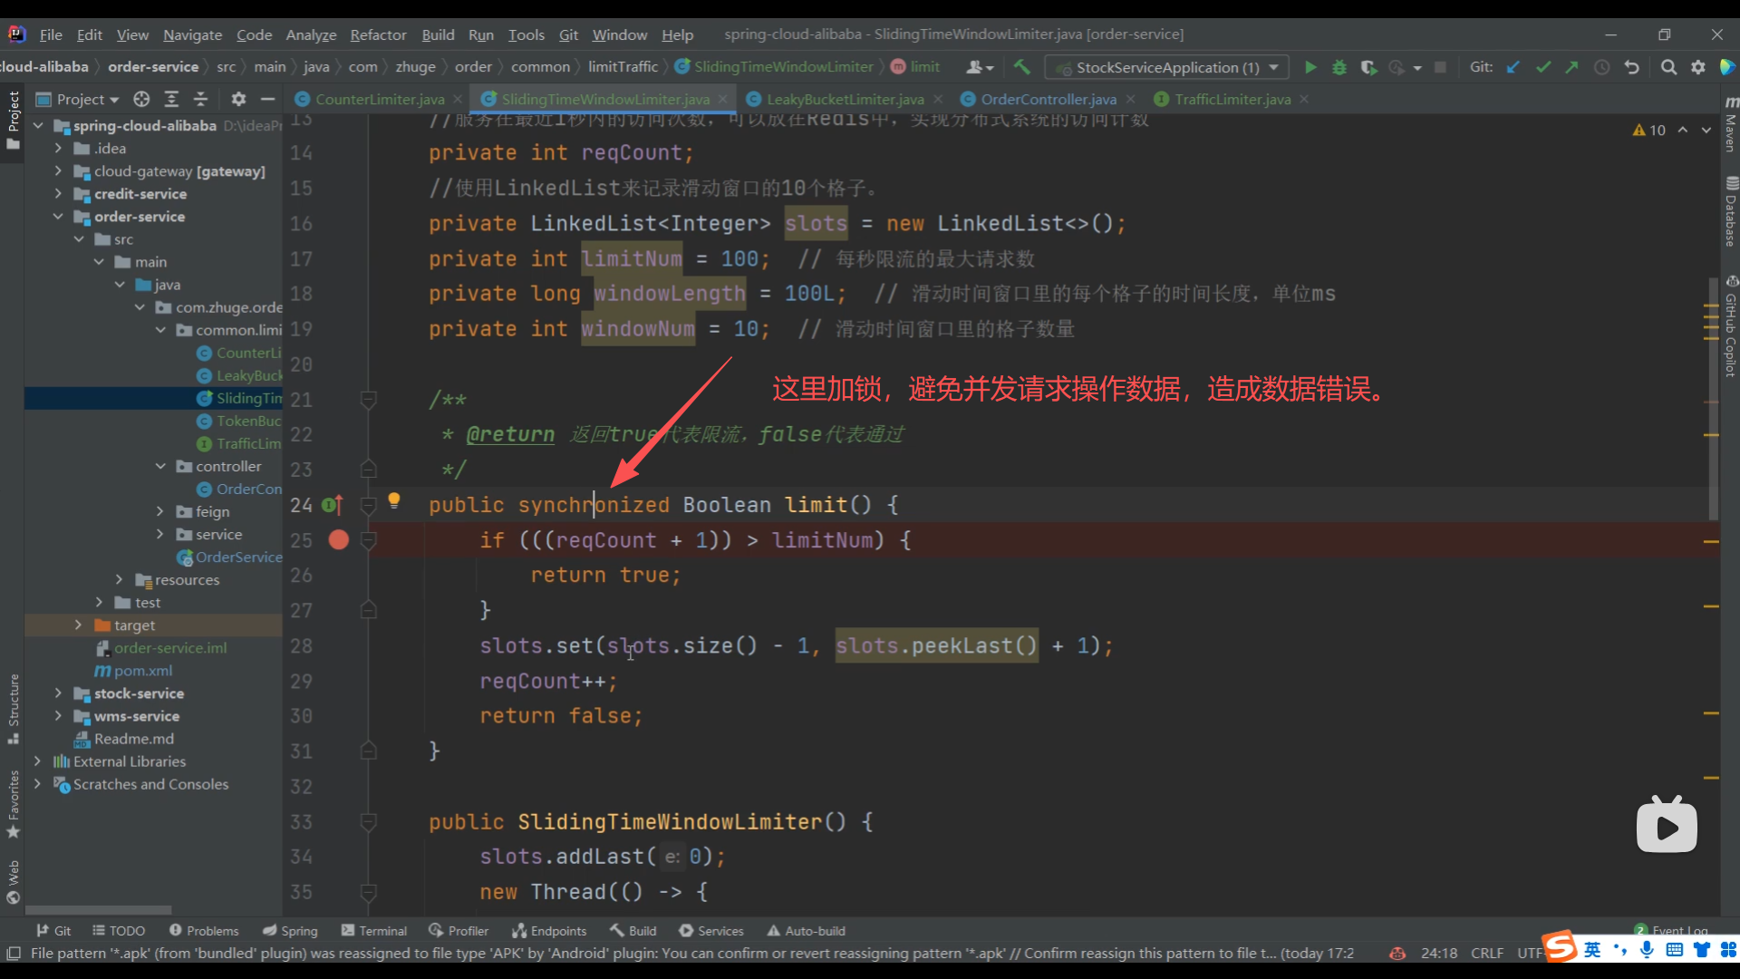Switch to the LeakyBucketLimiter.java tab
The image size is (1740, 979).
[845, 99]
